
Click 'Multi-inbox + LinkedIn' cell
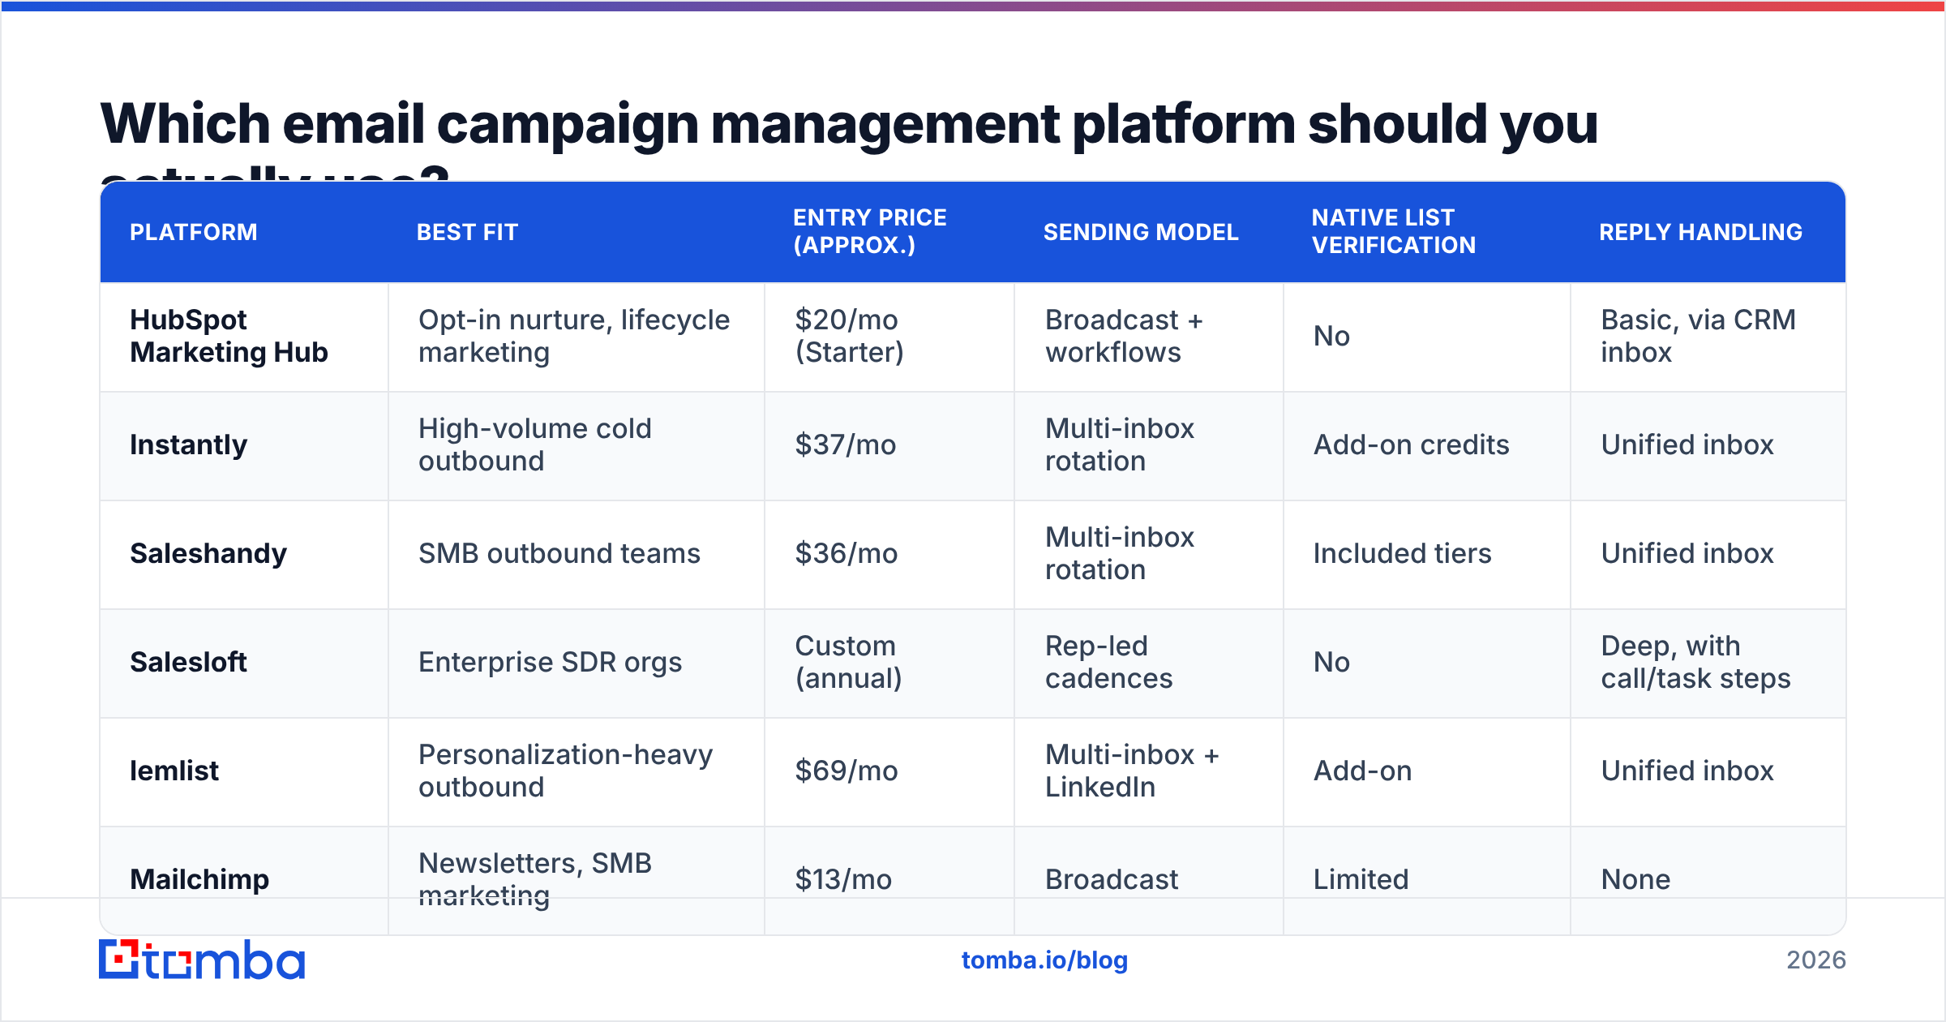pyautogui.click(x=1149, y=771)
